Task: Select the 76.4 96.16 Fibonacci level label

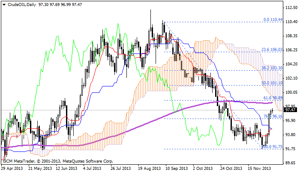Action: 273,116
